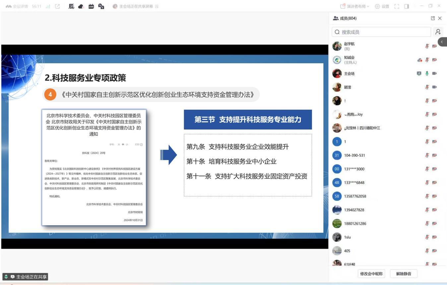Click the 主会场正在共享 status badge
This screenshot has width=447, height=285.
(25, 277)
